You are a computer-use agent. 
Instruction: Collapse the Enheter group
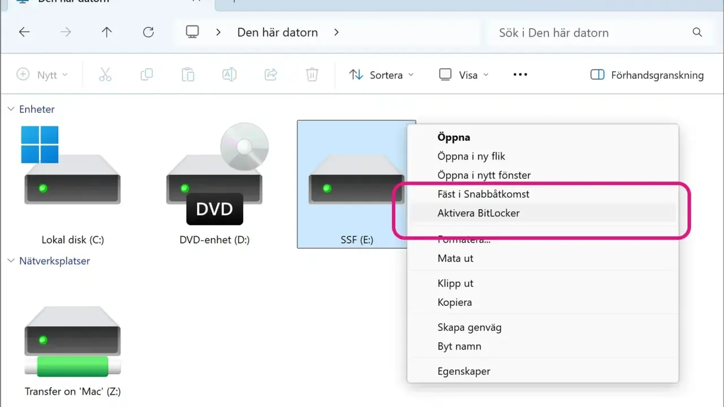11,109
